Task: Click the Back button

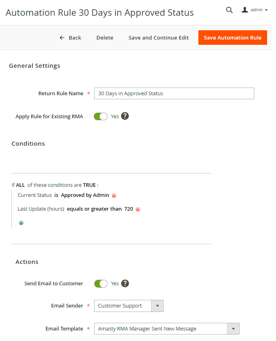Action: (x=70, y=38)
